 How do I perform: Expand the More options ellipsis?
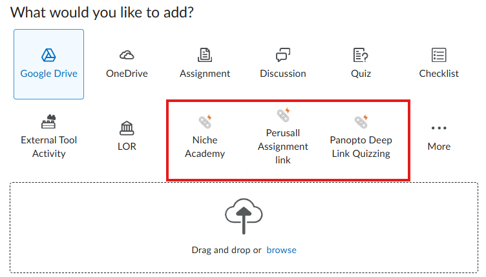click(x=439, y=128)
